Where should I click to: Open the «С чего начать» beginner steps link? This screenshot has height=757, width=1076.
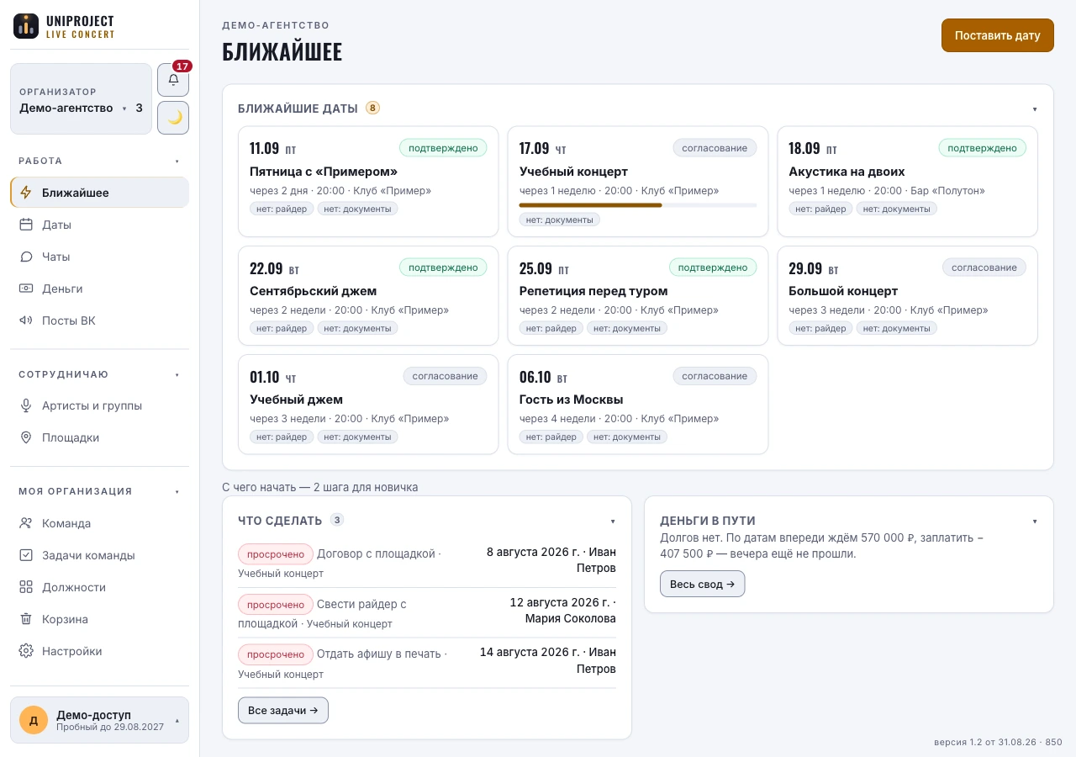(320, 487)
